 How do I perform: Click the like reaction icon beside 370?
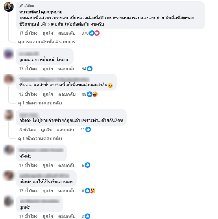pyautogui.click(x=92, y=33)
